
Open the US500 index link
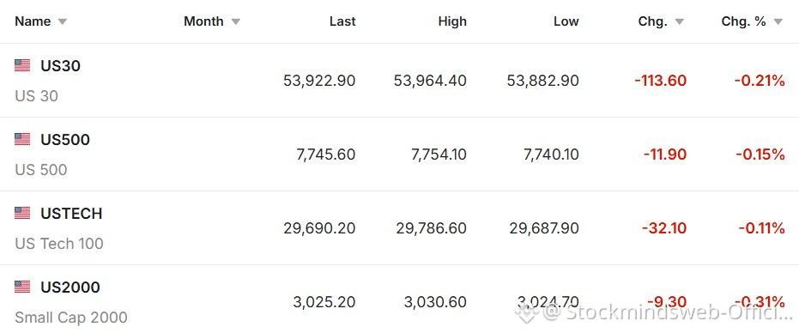[65, 140]
